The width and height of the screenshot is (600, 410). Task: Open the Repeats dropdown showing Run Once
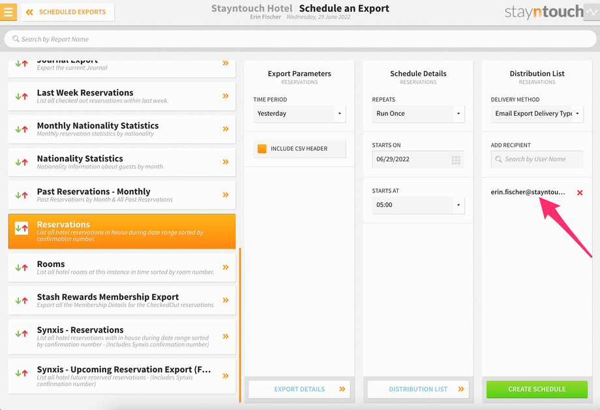[418, 113]
